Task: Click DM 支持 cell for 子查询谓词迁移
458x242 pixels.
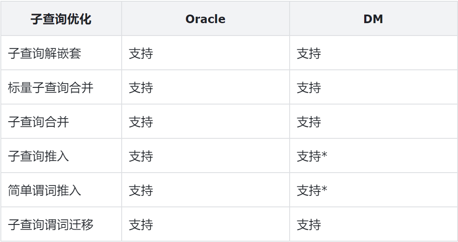Action: [x=309, y=225]
